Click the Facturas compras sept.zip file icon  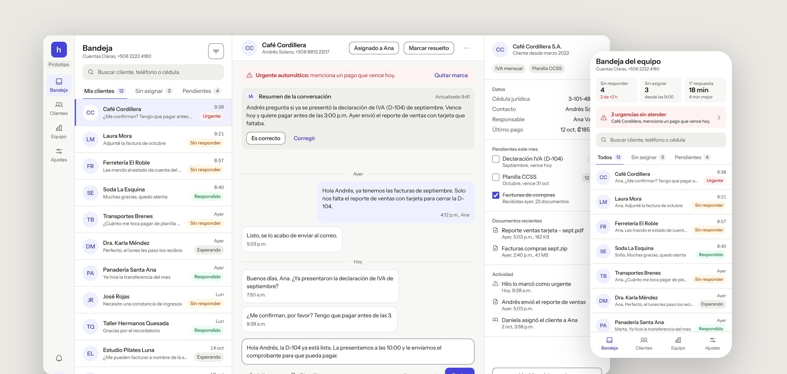click(x=495, y=248)
